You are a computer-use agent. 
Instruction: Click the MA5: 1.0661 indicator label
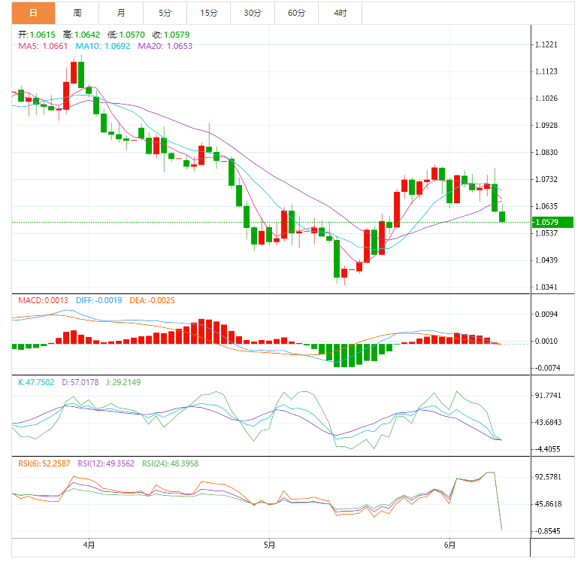pos(43,46)
